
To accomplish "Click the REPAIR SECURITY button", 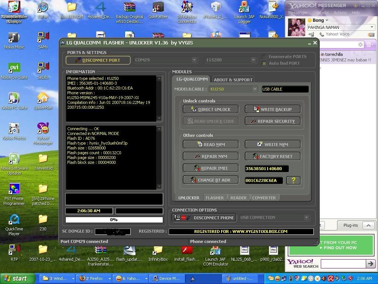I will 273,121.
